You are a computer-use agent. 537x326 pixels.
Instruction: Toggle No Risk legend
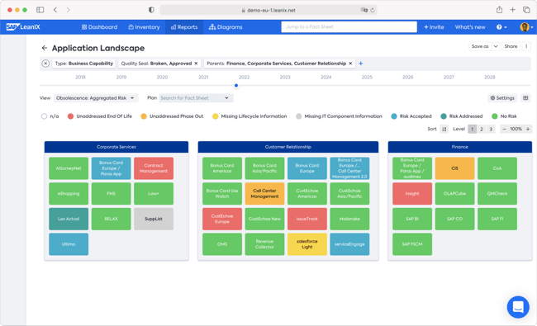(504, 116)
